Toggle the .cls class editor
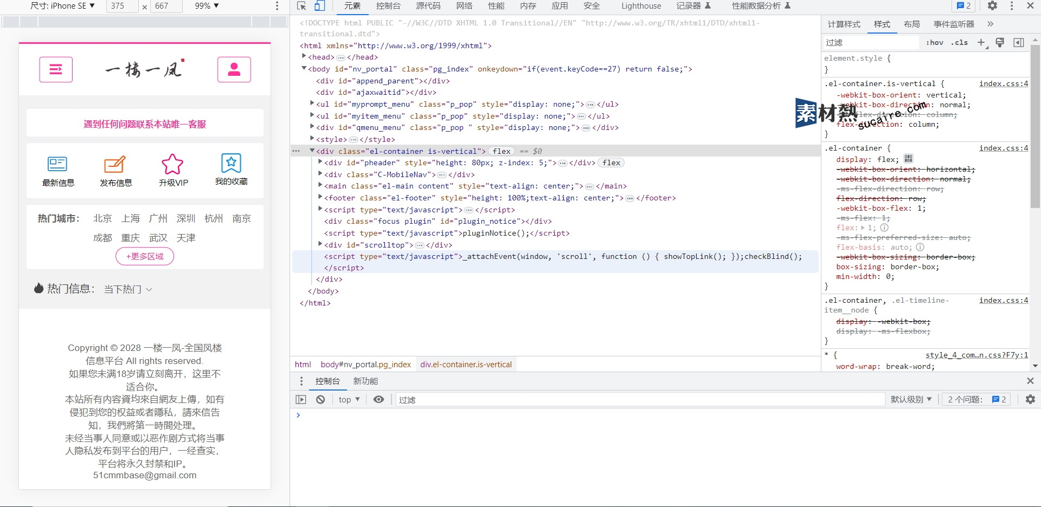 click(x=959, y=42)
